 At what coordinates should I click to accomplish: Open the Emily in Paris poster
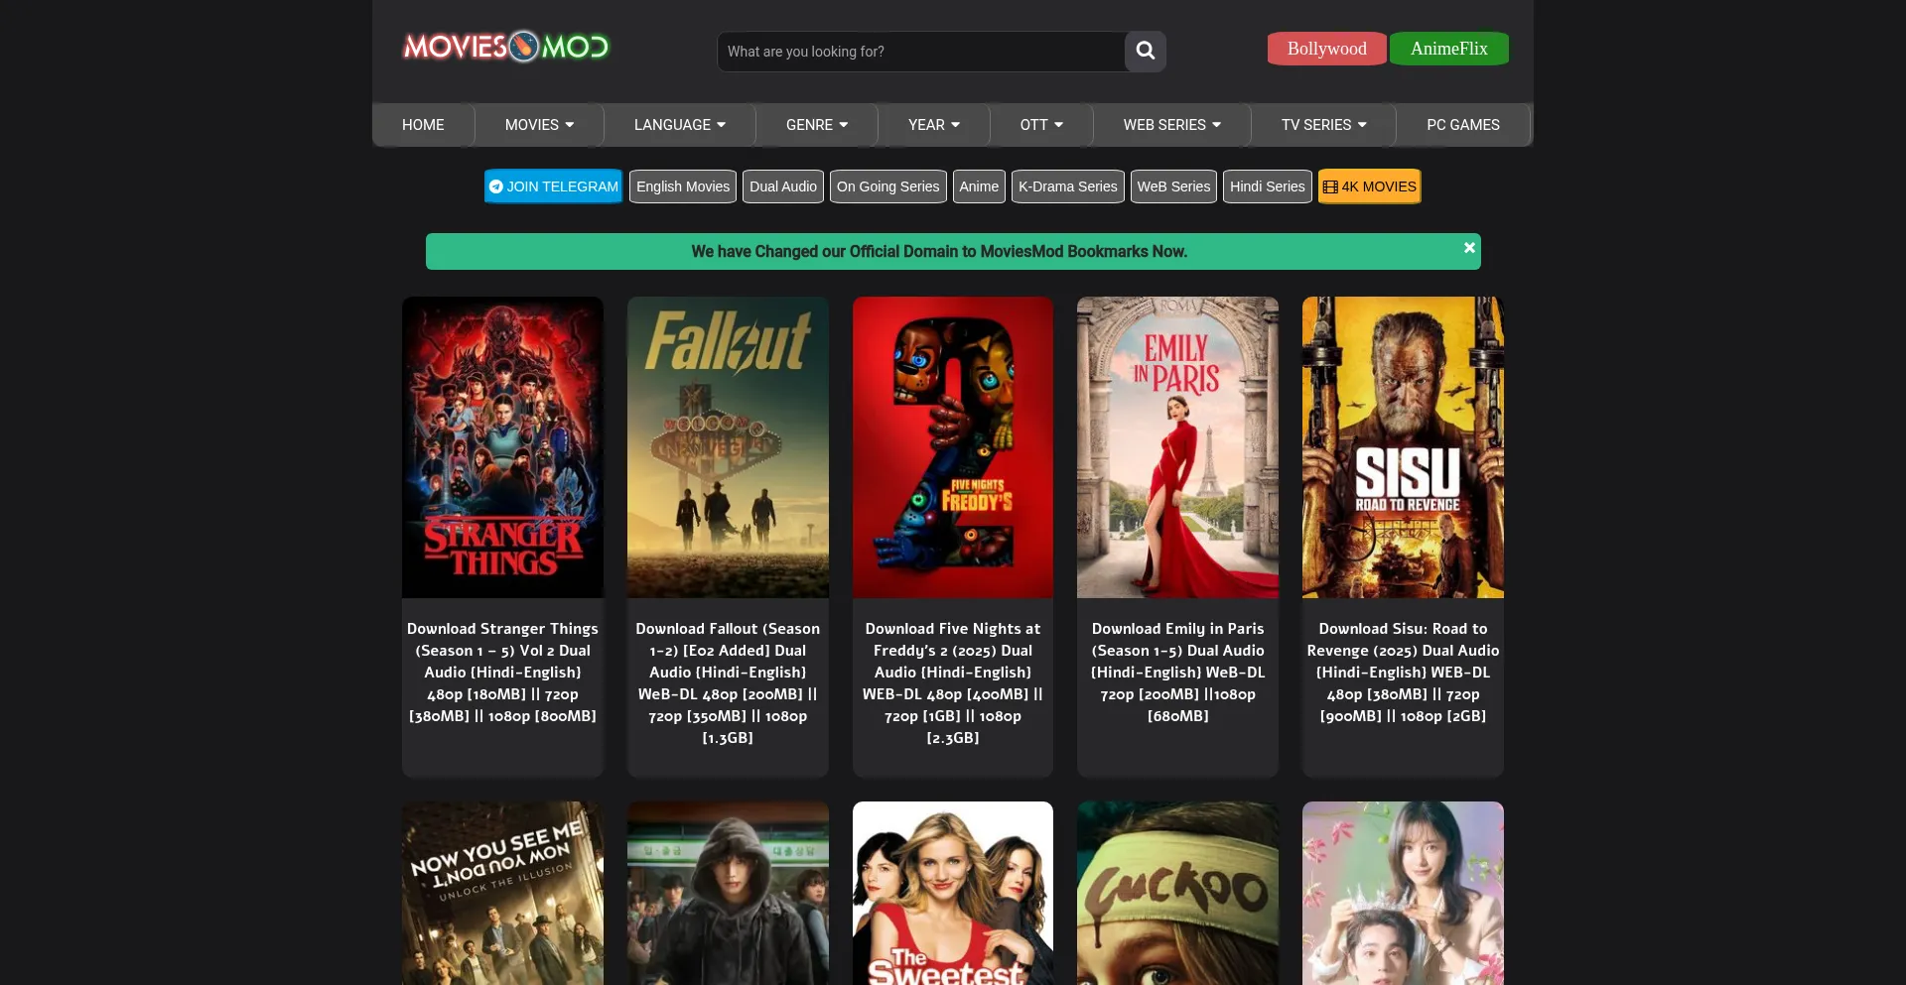(x=1178, y=447)
